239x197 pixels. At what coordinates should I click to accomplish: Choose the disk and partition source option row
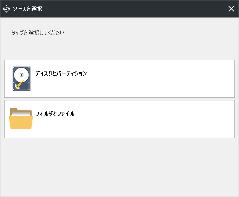coord(120,79)
